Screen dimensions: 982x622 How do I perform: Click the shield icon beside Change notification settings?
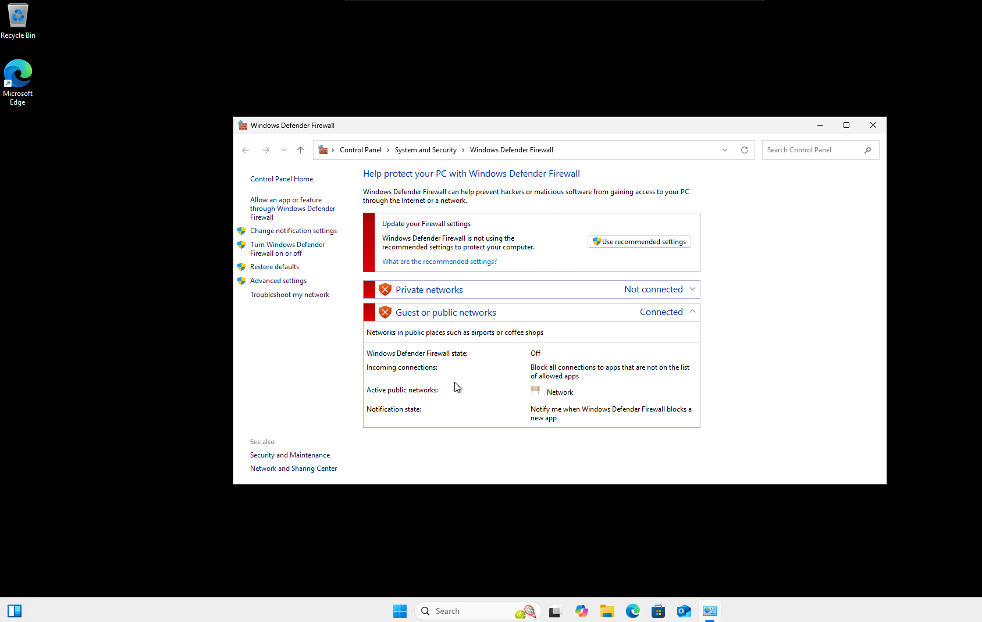[x=241, y=231]
